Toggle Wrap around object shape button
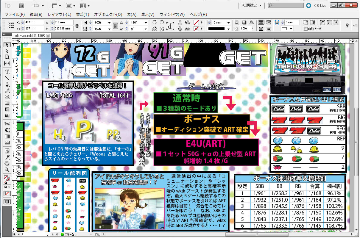 (261, 29)
